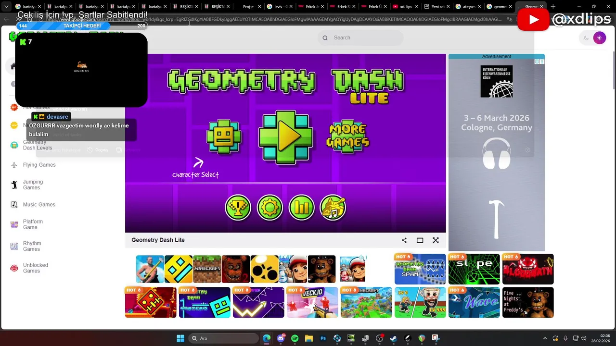The height and width of the screenshot is (346, 616).
Task: Open the Bloodbath game thumbnail
Action: 528,269
